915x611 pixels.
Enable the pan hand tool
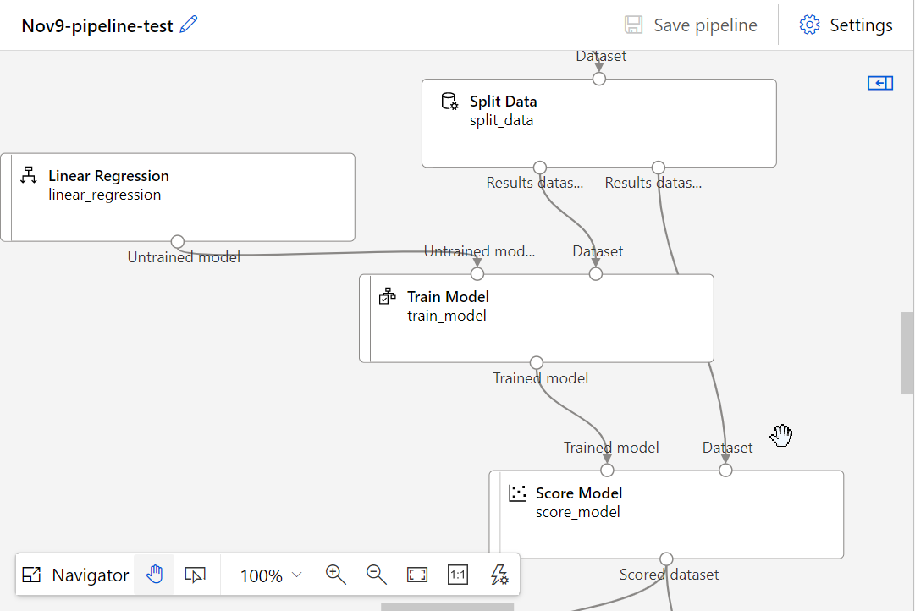pos(154,575)
